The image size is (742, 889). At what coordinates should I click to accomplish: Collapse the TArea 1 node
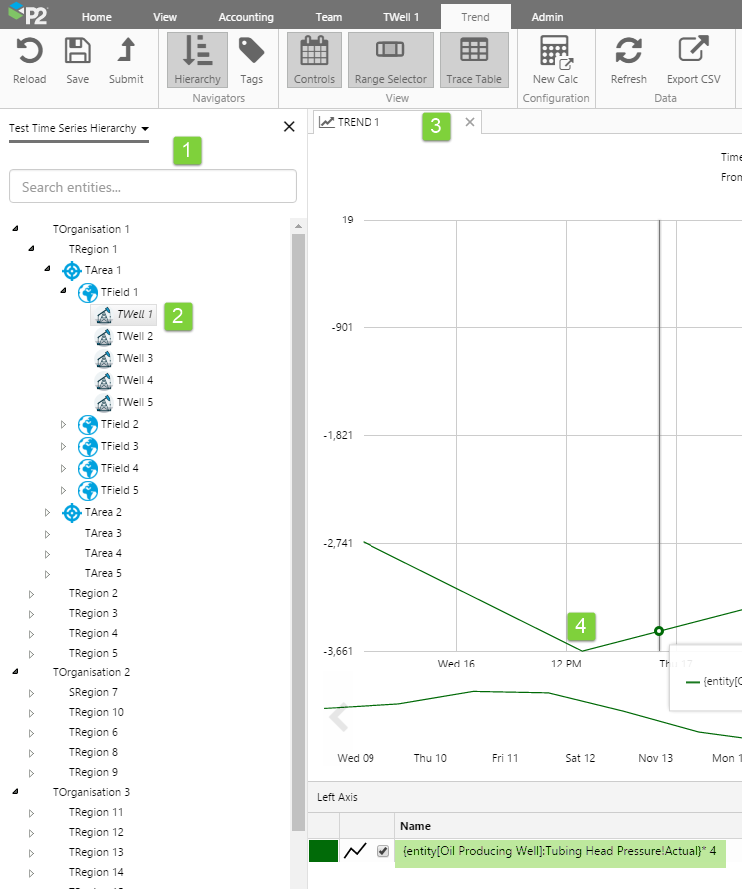coord(47,269)
